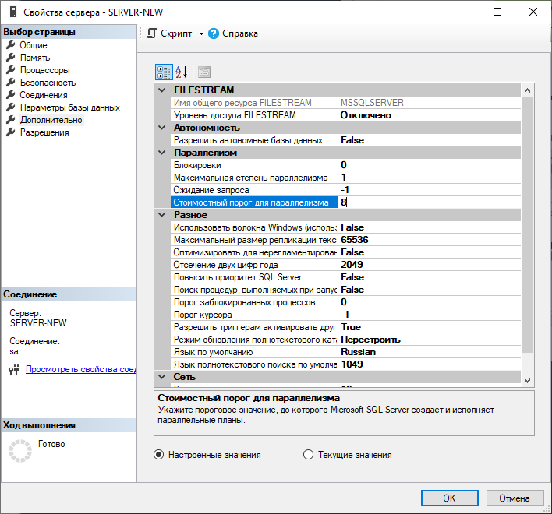
Task: Click the Скрипт script icon
Action: tap(152, 33)
